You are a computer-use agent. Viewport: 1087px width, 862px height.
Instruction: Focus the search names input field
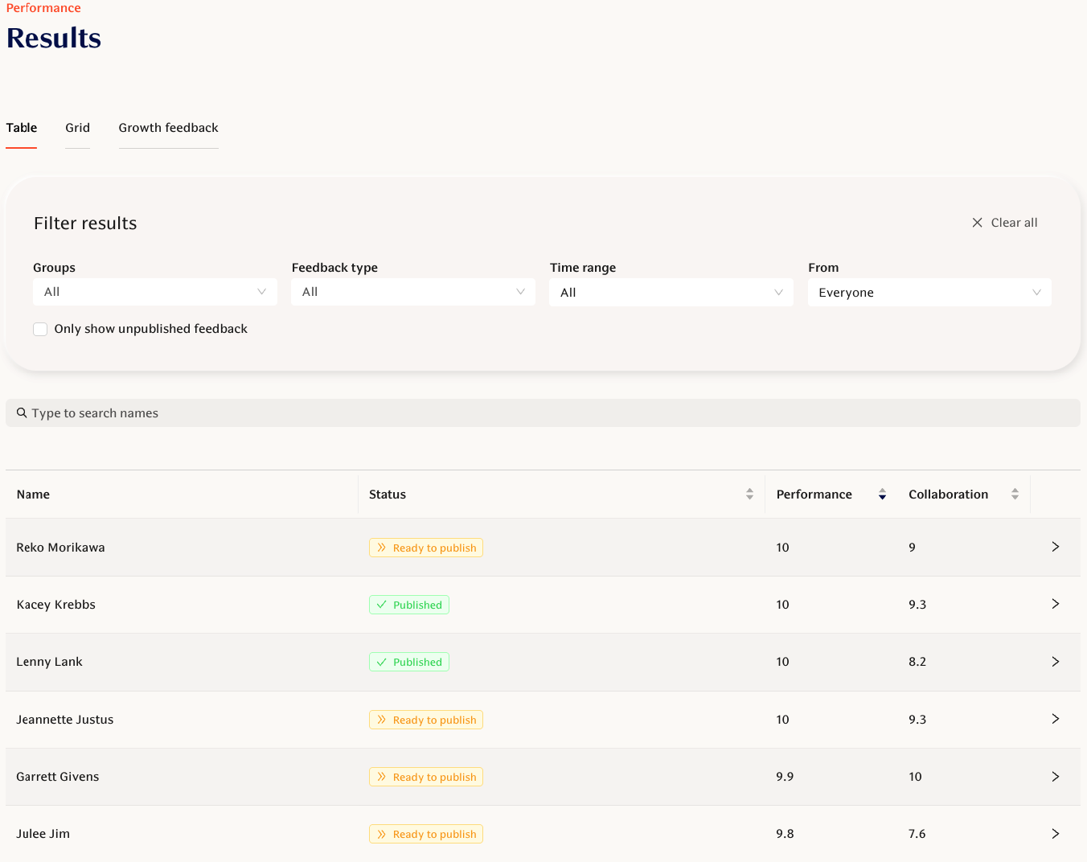543,413
